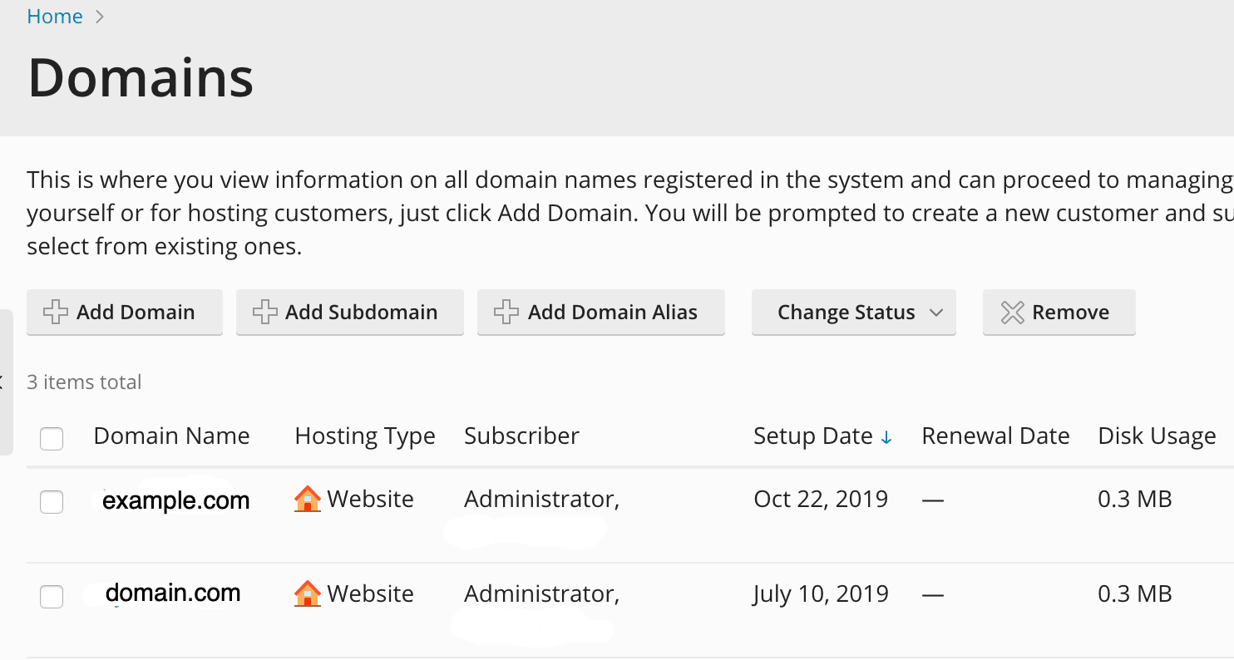1234x660 pixels.
Task: Click the chevron after Home breadcrumb
Action: click(99, 16)
